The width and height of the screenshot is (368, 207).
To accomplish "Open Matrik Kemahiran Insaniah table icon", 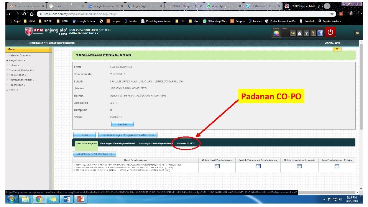I will (299, 166).
